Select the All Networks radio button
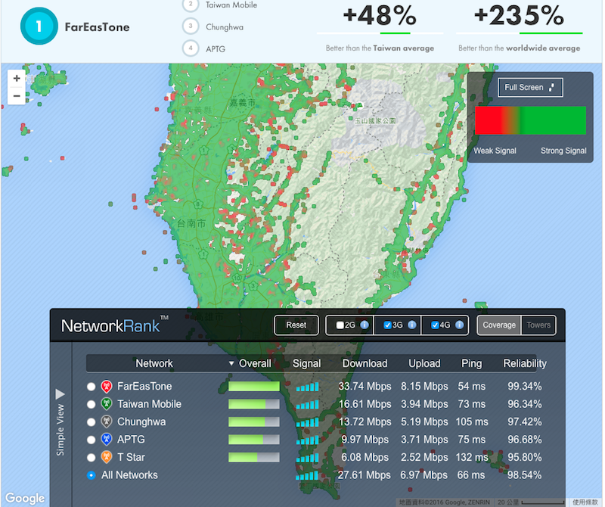 click(x=91, y=475)
